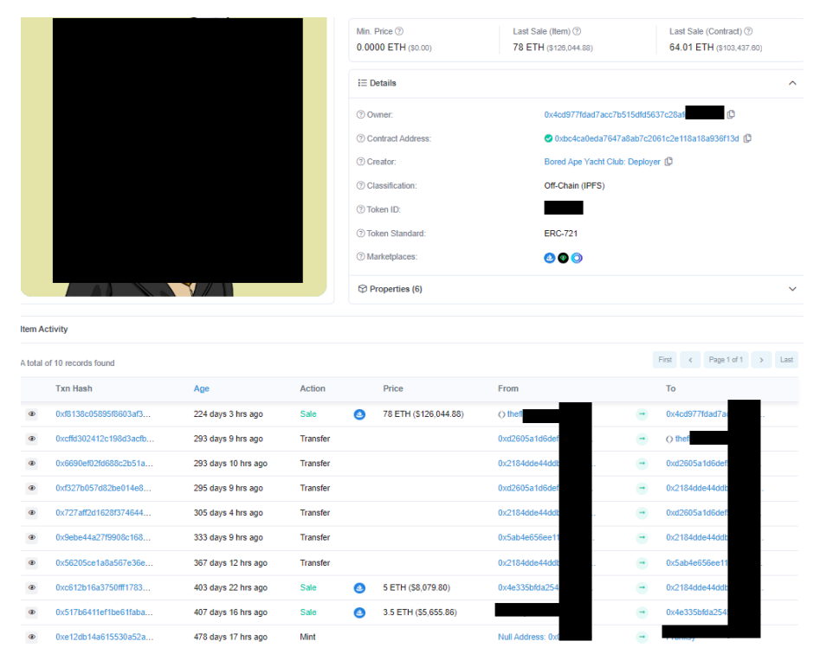Click the 3.5 ETH ($5,655.86) price cell
The image size is (820, 654).
pyautogui.click(x=419, y=612)
